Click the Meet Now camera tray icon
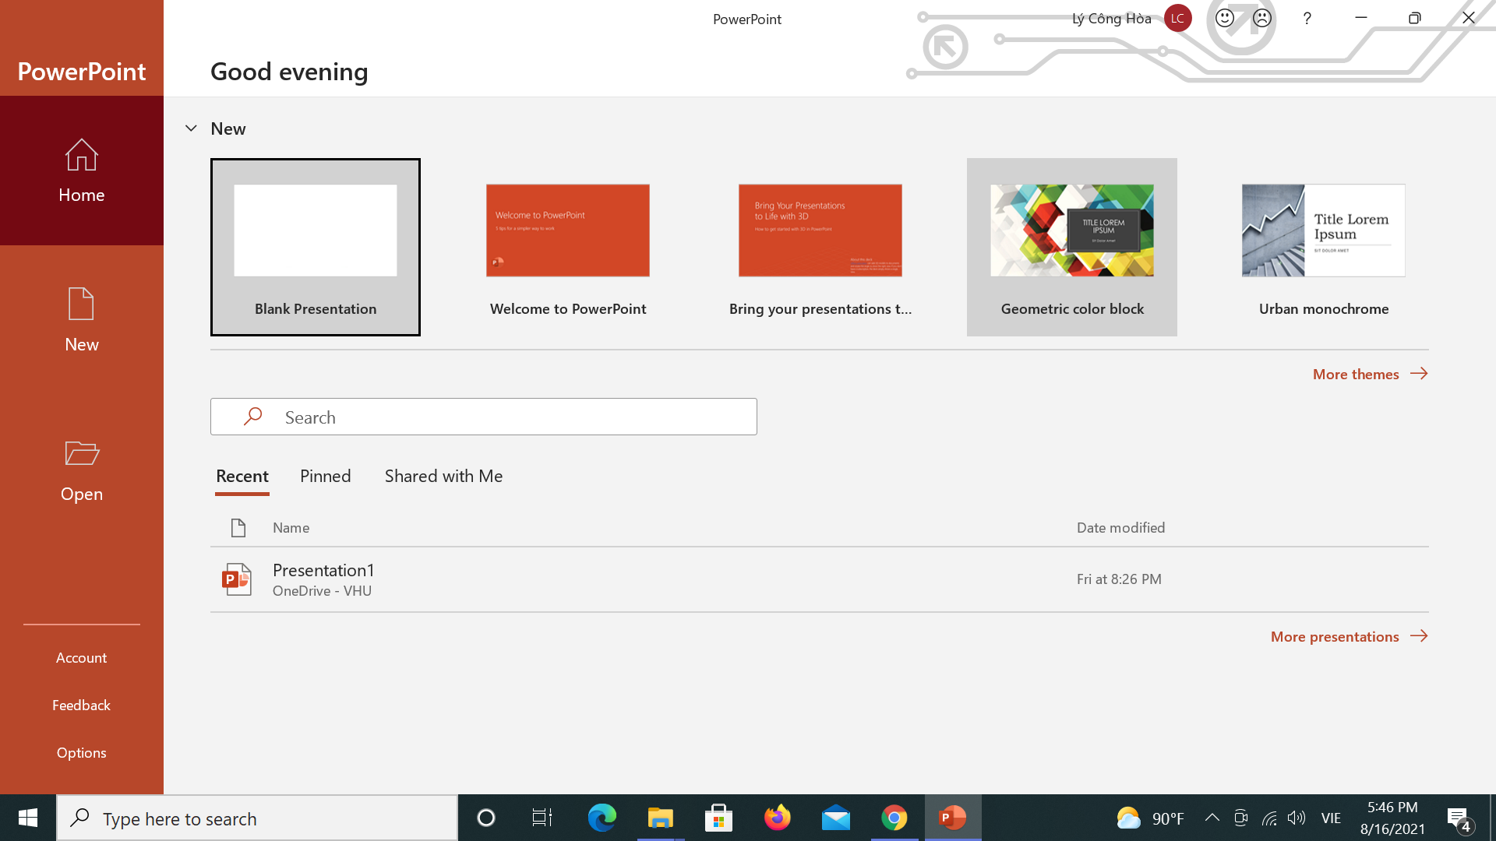The width and height of the screenshot is (1496, 841). pyautogui.click(x=1241, y=818)
